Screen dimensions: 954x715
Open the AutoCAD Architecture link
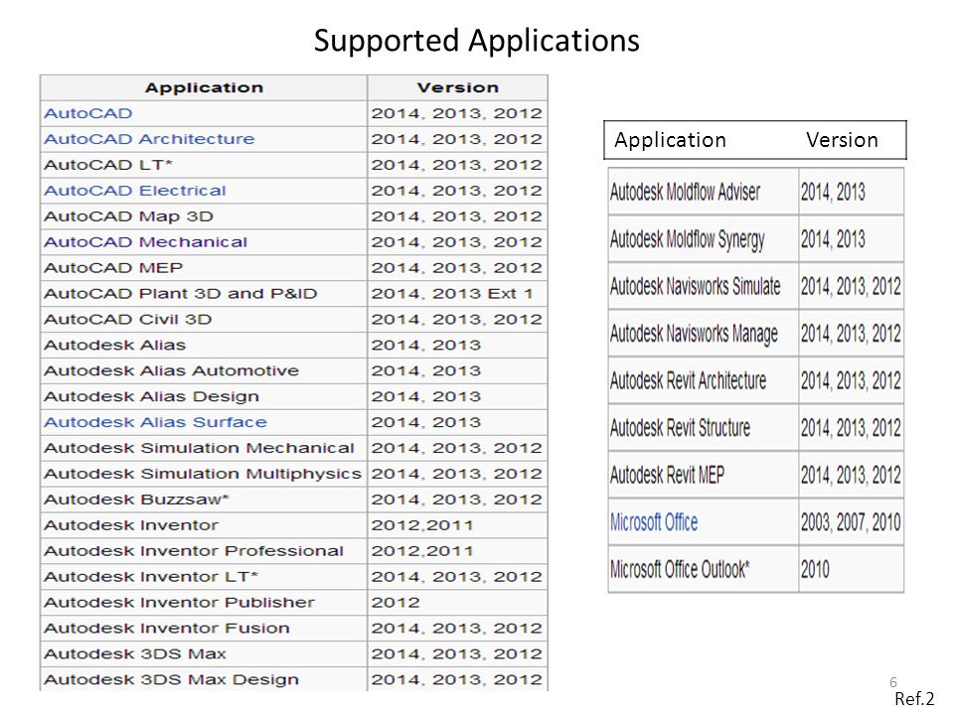(149, 139)
